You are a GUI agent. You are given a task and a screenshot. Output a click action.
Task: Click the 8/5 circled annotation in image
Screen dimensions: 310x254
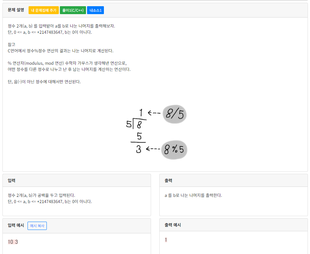[174, 114]
